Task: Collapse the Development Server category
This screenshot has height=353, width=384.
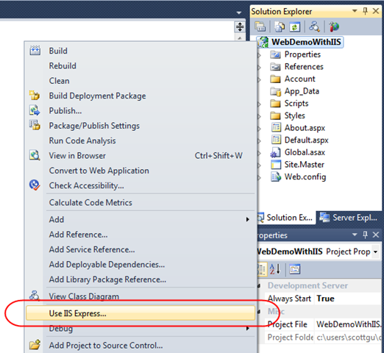Action: (x=260, y=285)
